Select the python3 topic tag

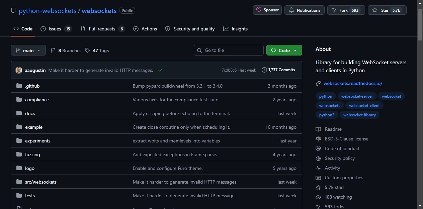(327, 115)
